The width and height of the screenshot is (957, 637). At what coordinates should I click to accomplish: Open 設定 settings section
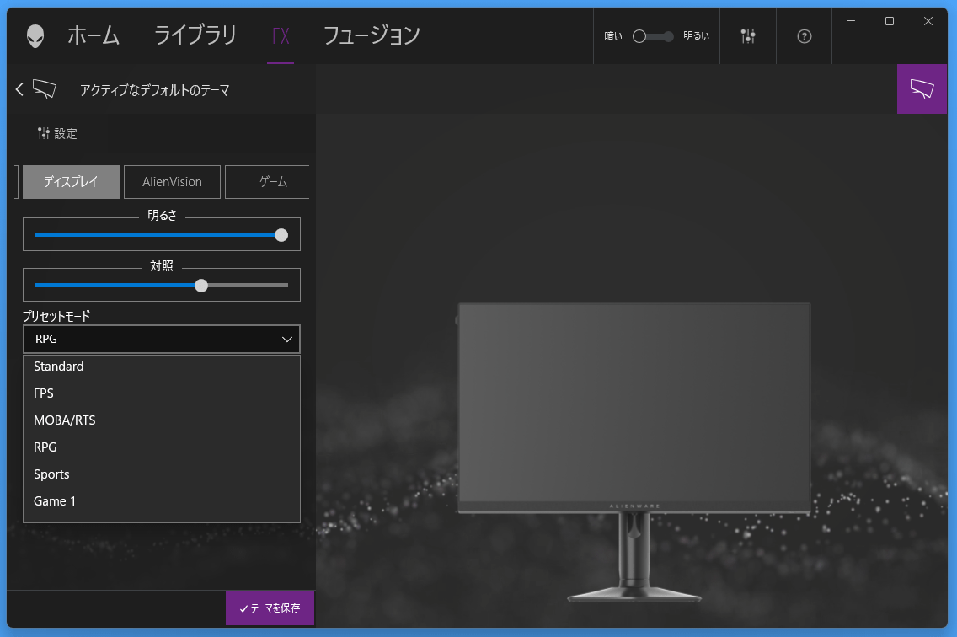point(57,133)
